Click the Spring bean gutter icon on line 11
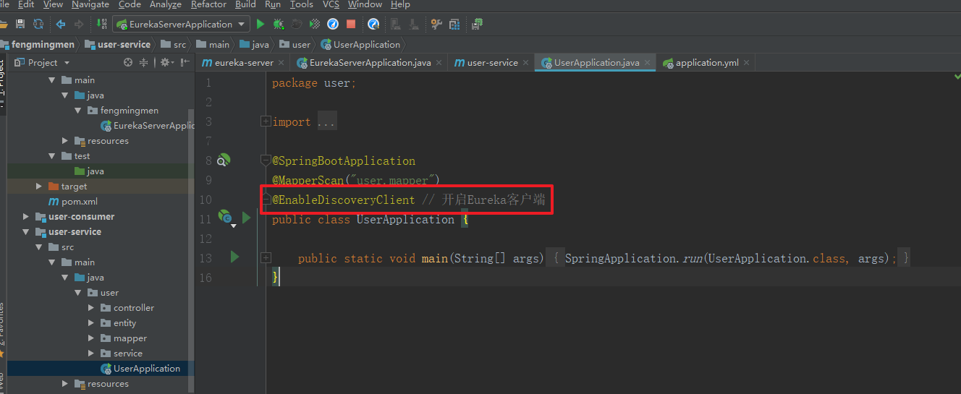Viewport: 961px width, 394px height. coord(226,216)
